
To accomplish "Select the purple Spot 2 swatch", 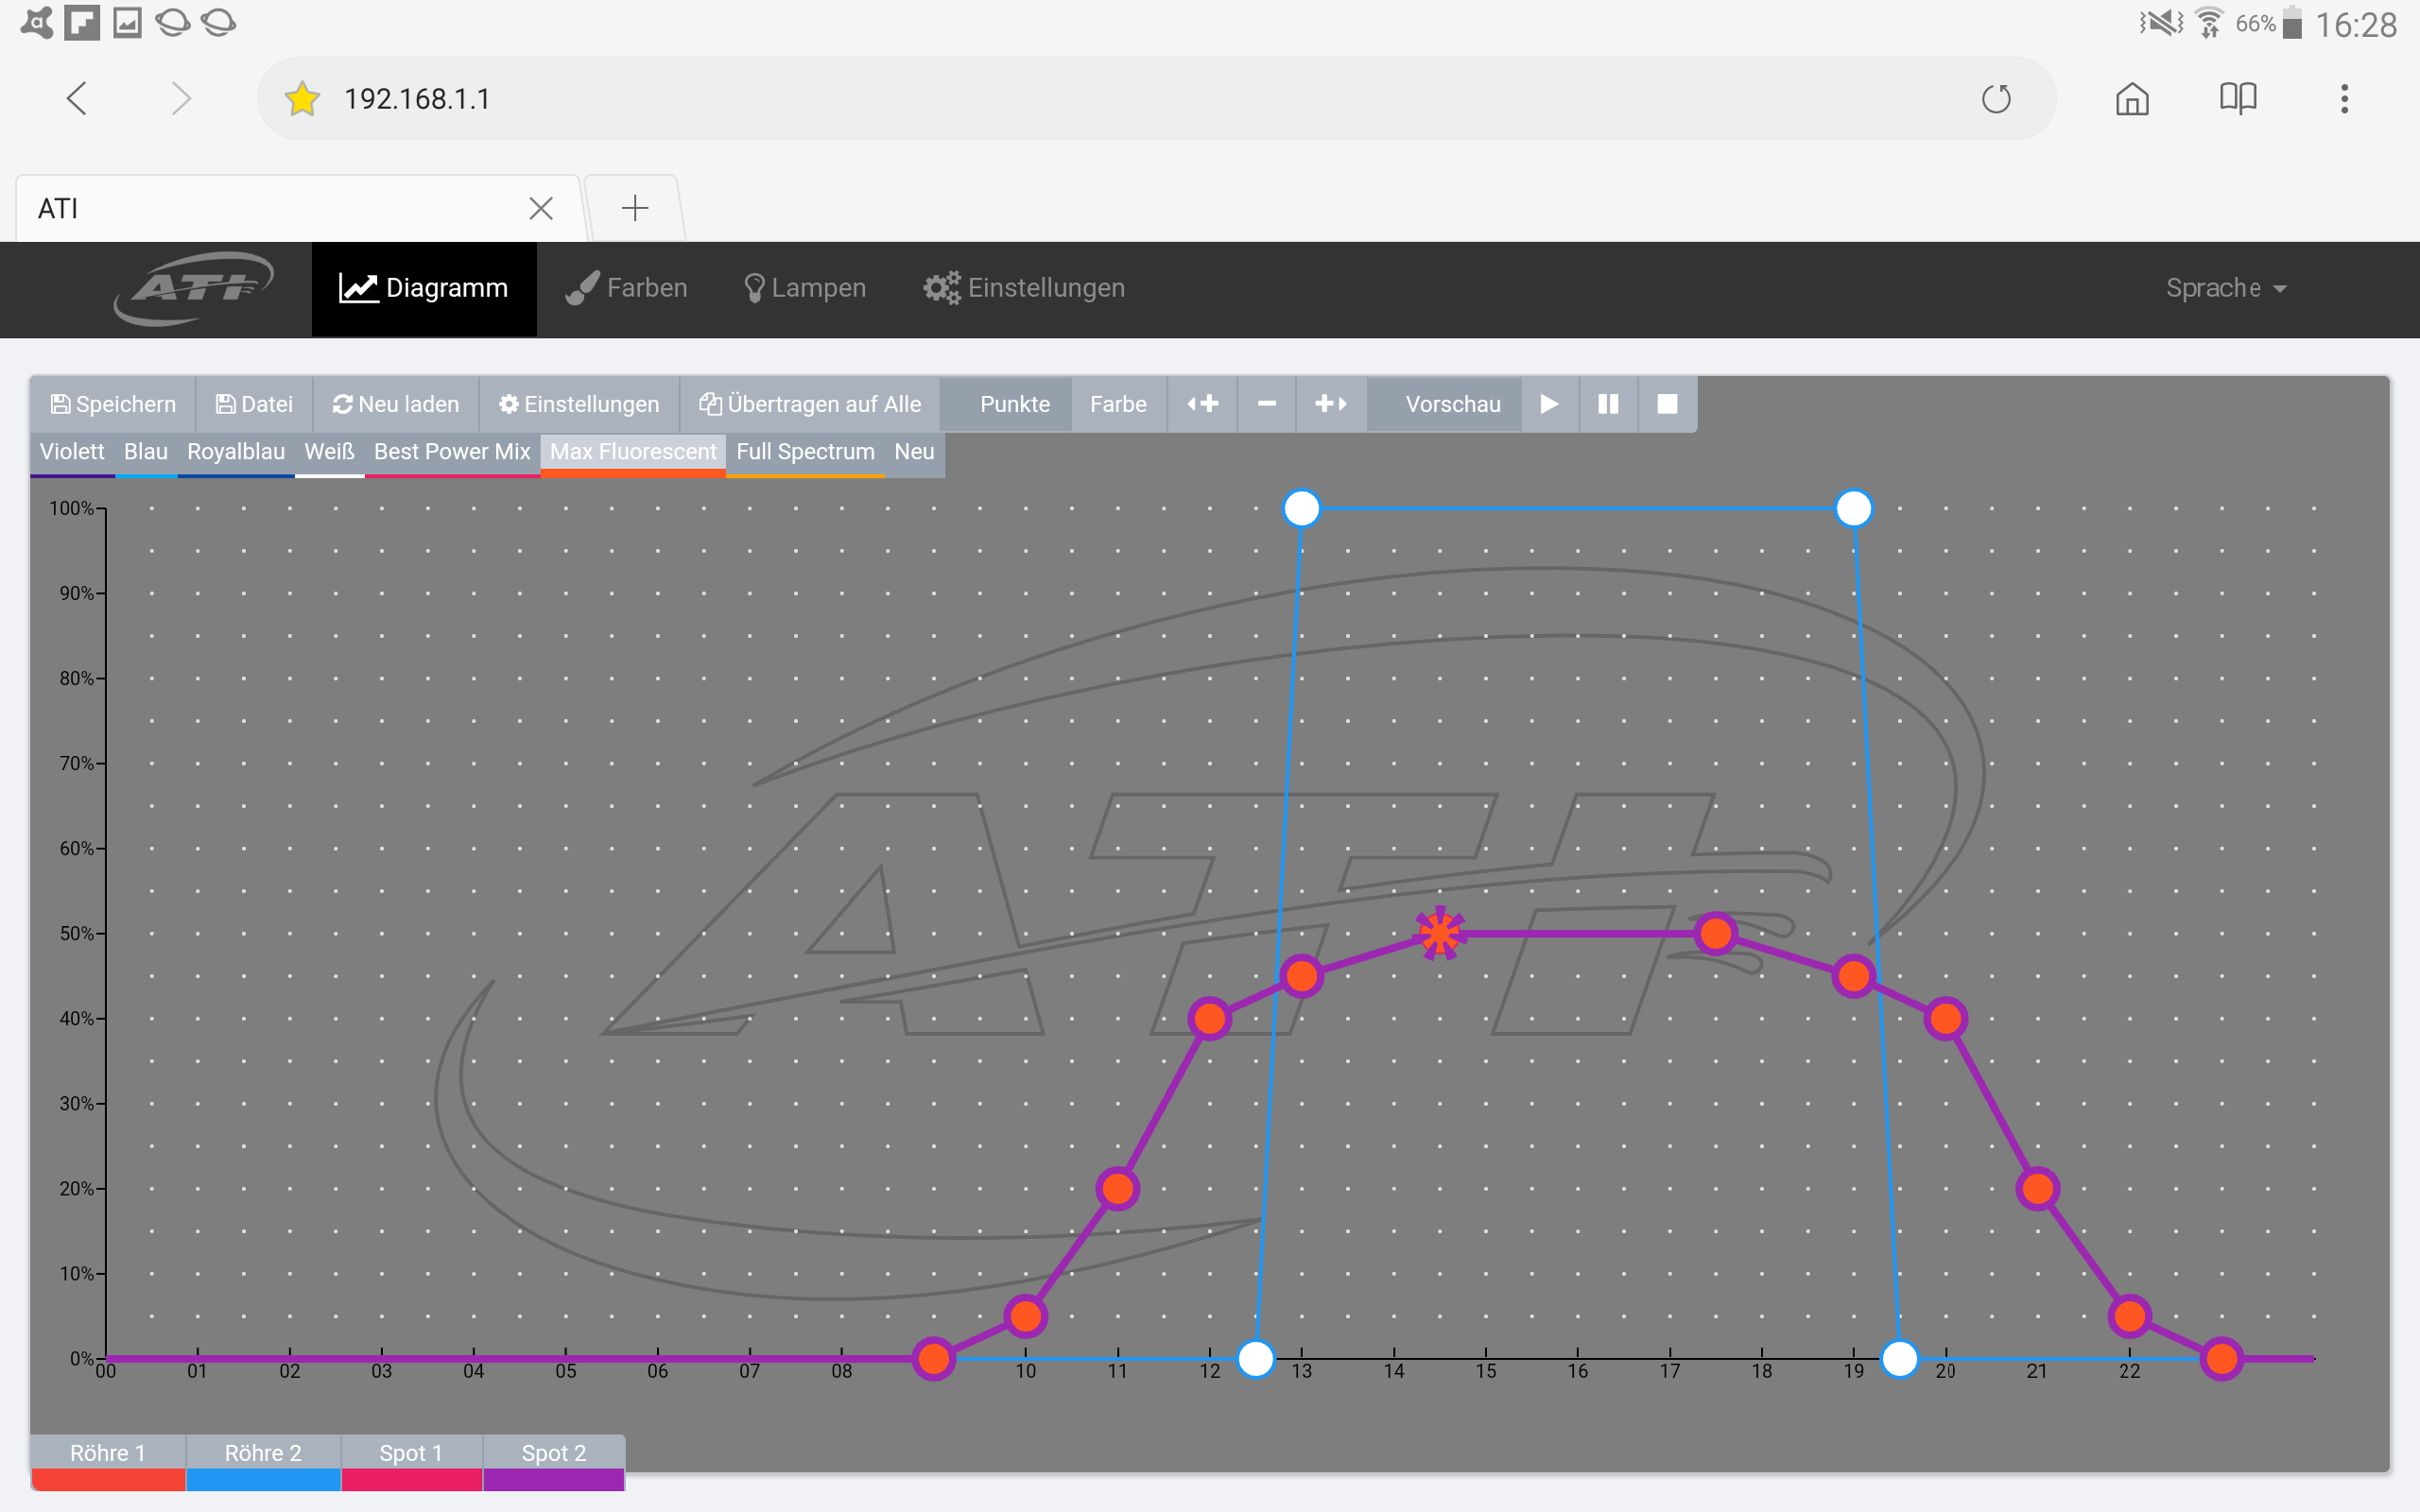I will point(554,1479).
